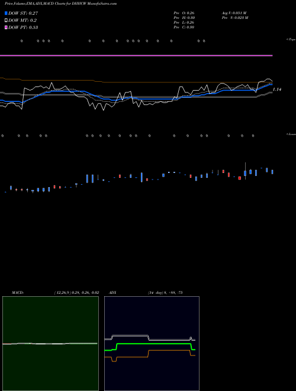Click the MACD '(12,26,9) 0.28, 0.26, 0.02' values
The height and width of the screenshot is (391, 296).
pos(77,293)
